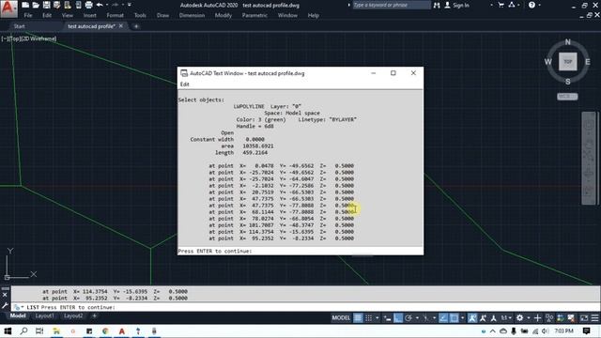Expand Quick Access Toolbar customize dropdown
The height and width of the screenshot is (338, 601).
[130, 5]
